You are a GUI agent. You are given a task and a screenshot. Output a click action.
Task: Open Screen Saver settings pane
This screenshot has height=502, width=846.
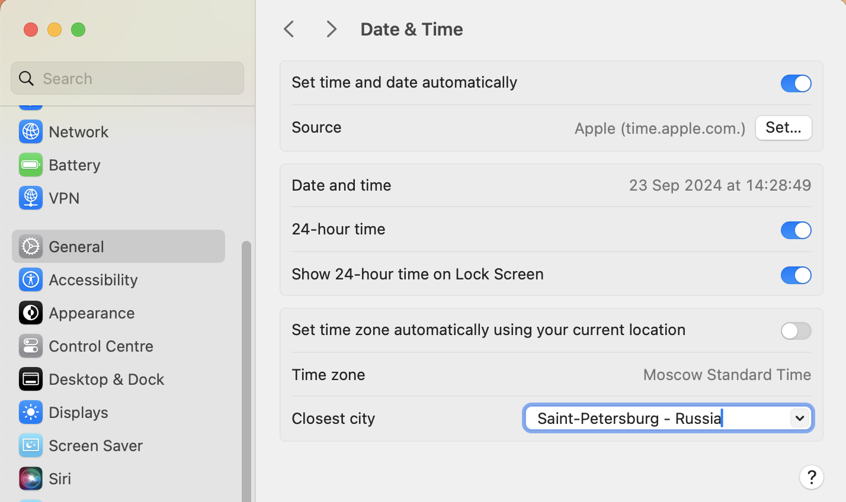click(95, 446)
